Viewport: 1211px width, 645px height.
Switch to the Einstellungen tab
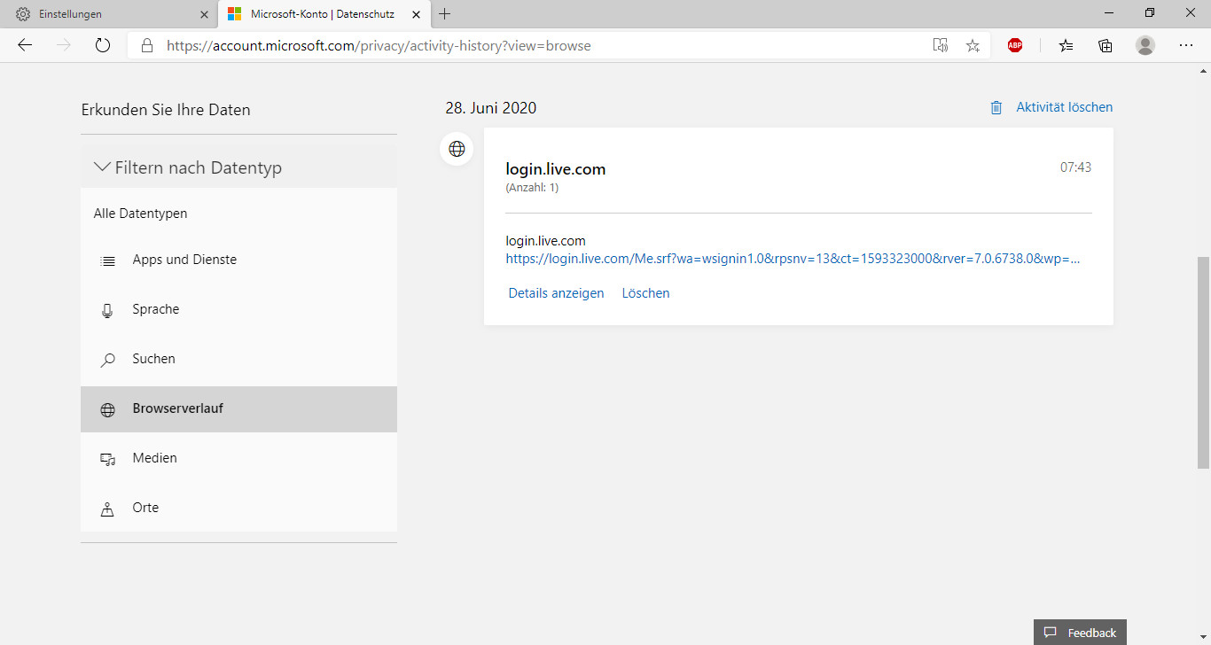click(x=108, y=14)
